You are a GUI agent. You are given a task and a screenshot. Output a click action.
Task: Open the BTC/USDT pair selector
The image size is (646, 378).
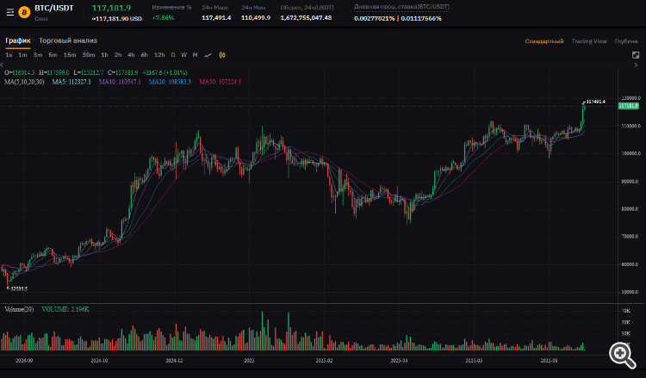(x=53, y=8)
